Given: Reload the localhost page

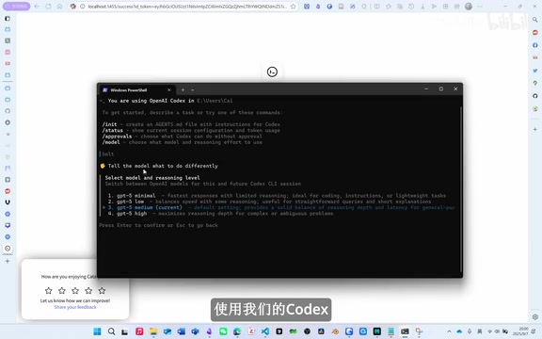Looking at the screenshot, I should pyautogui.click(x=48, y=7).
